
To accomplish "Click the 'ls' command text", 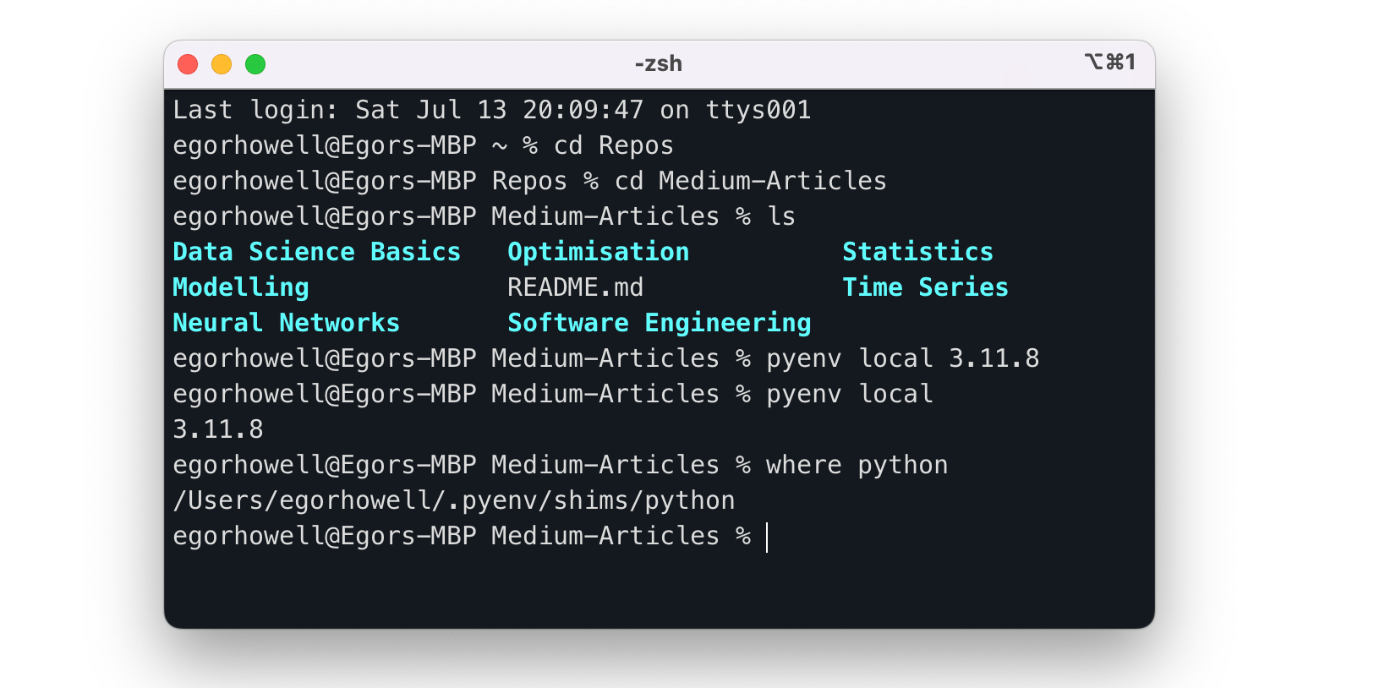I will click(781, 216).
